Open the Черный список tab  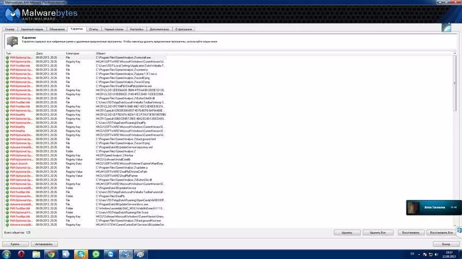pyautogui.click(x=114, y=29)
